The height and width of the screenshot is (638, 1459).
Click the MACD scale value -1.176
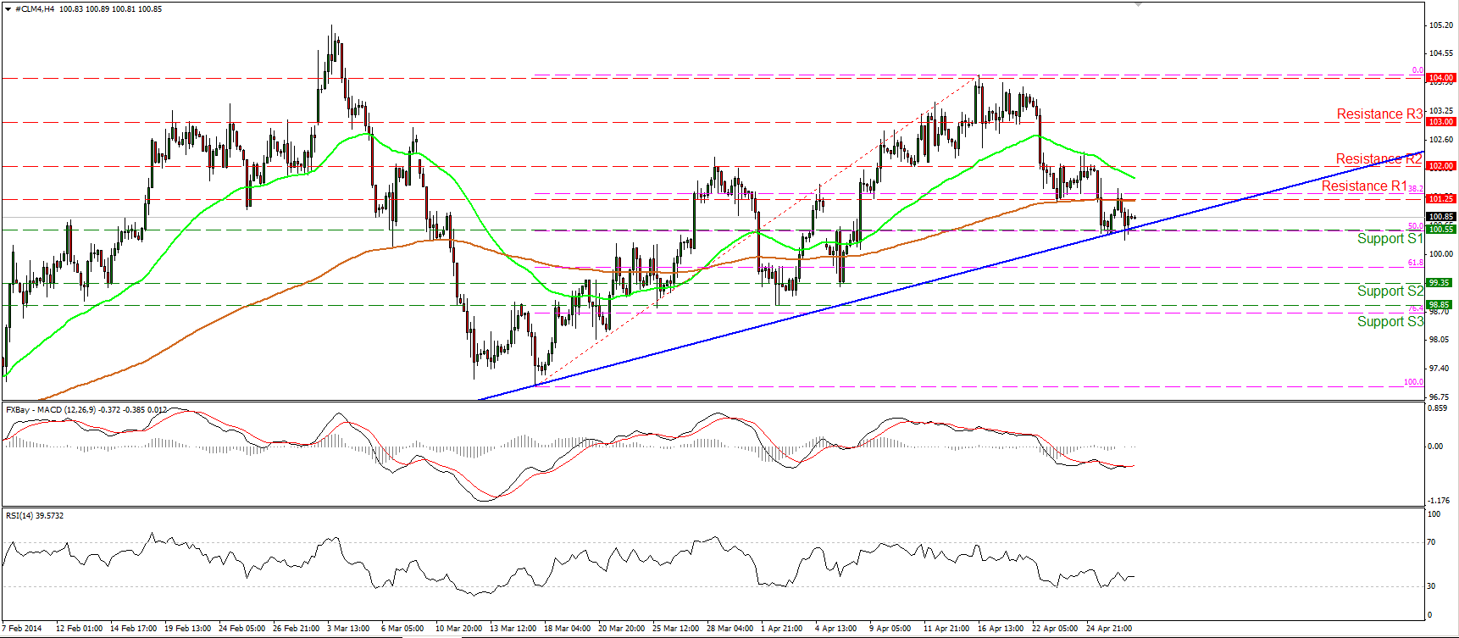1440,500
